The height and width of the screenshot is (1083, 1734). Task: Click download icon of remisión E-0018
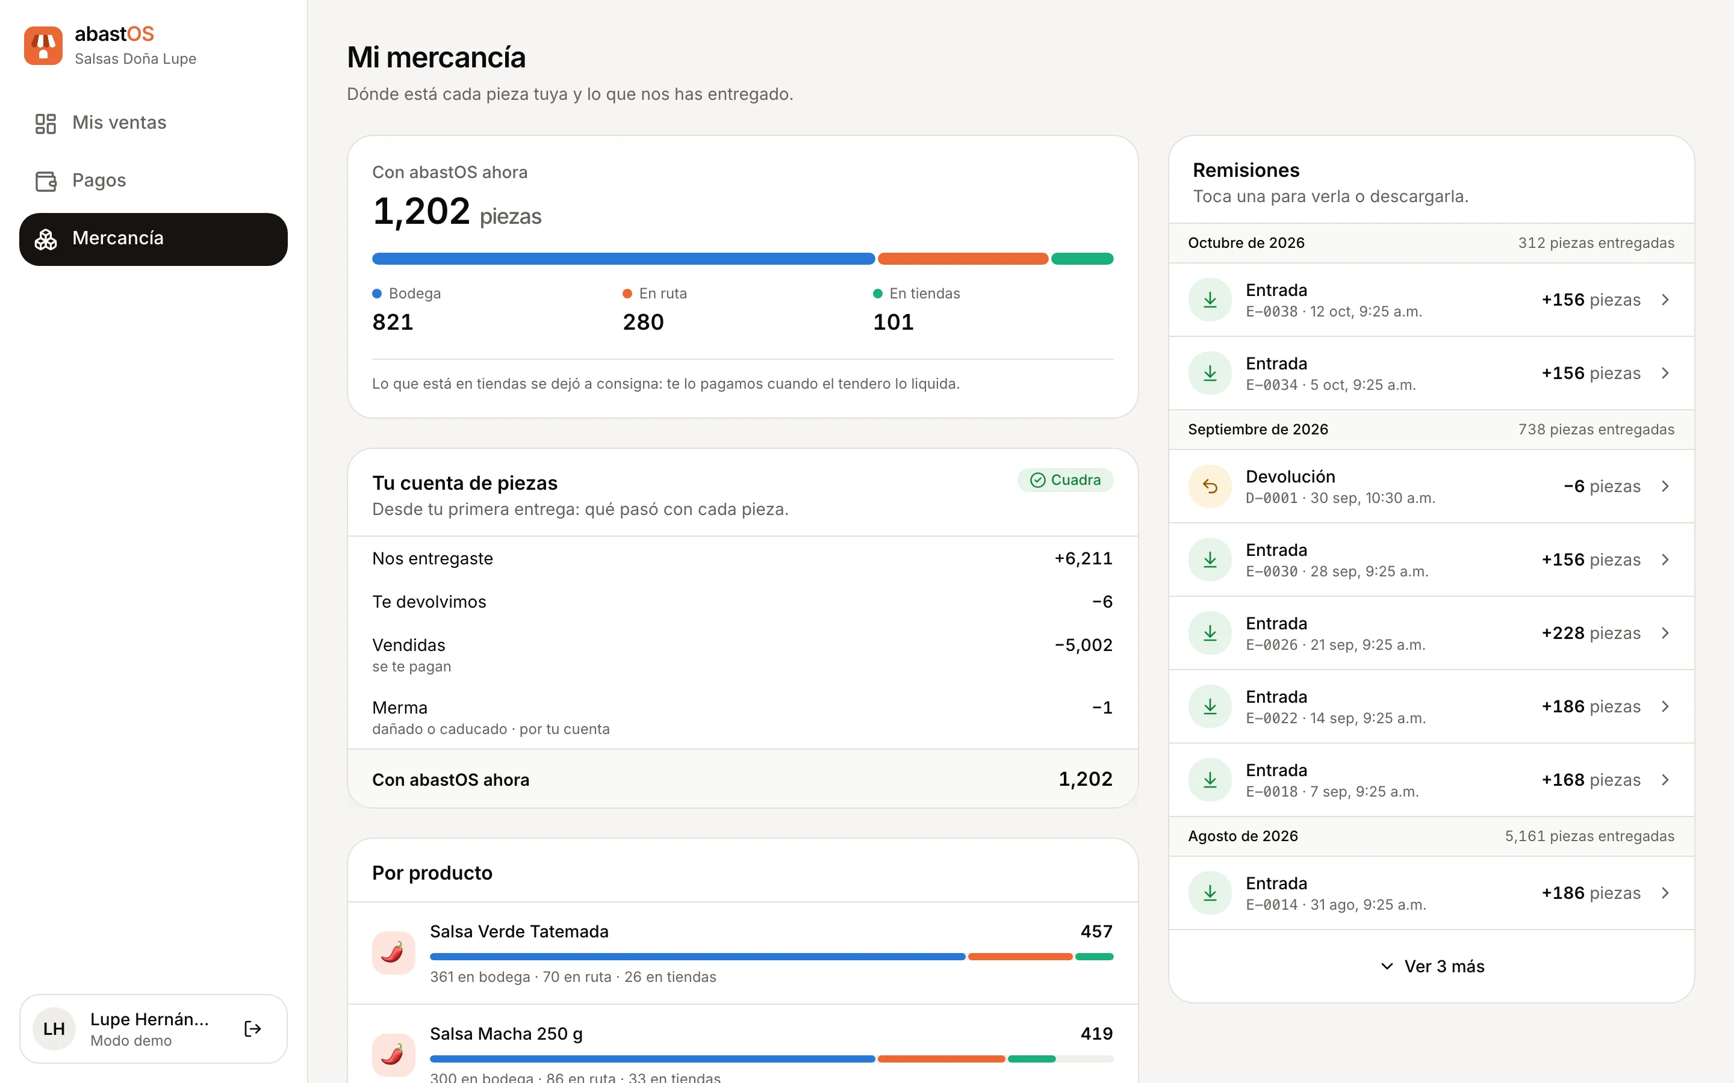point(1210,780)
